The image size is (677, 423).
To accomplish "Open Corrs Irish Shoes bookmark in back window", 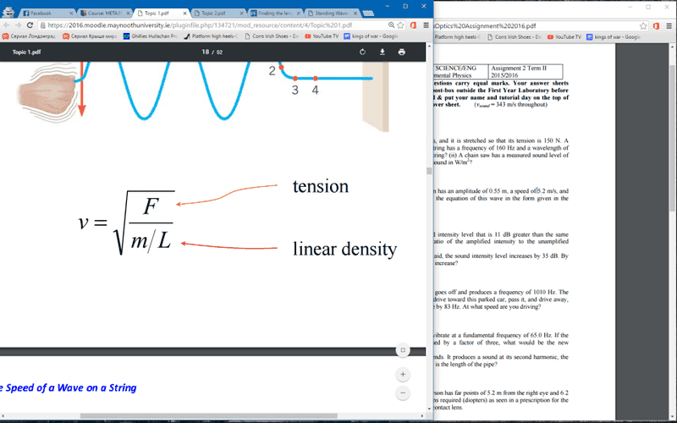I will tap(515, 37).
